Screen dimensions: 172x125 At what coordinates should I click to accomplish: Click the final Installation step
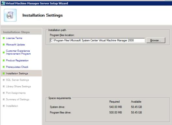click(12, 106)
